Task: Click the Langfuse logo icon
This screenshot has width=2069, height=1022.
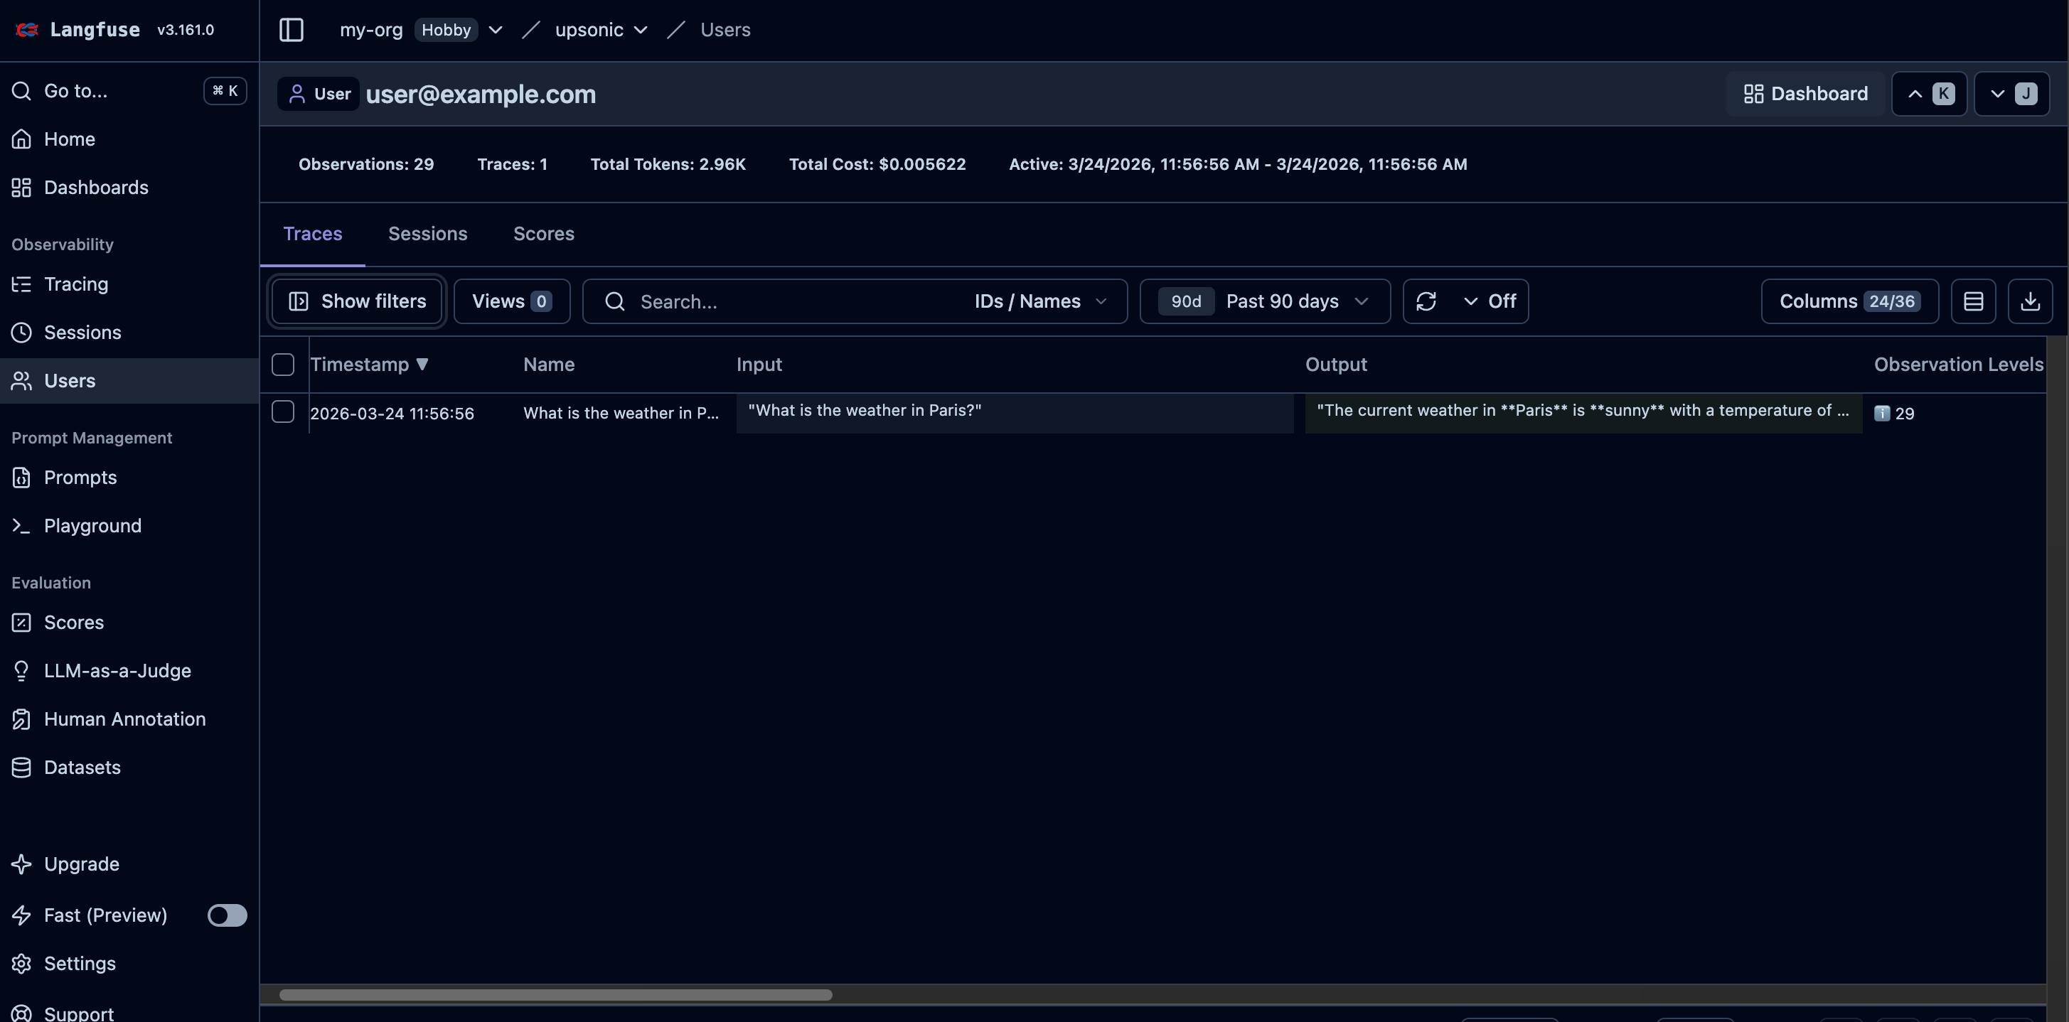Action: click(26, 30)
